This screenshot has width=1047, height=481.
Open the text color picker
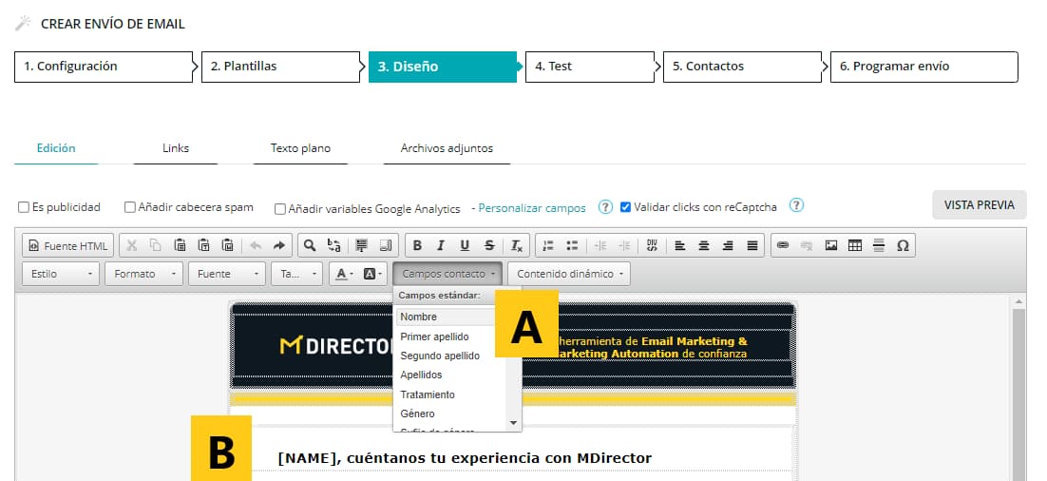pos(343,274)
